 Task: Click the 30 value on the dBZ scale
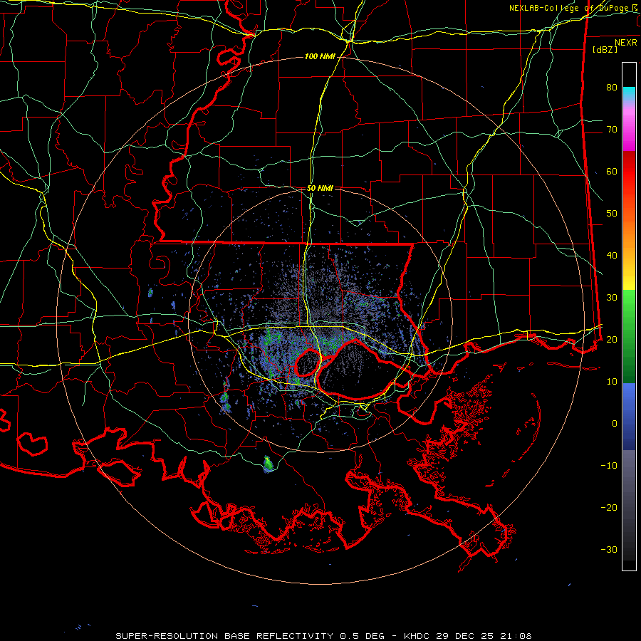[612, 297]
